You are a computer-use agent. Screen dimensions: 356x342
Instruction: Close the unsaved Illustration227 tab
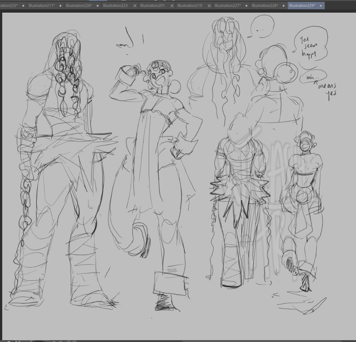(246, 6)
